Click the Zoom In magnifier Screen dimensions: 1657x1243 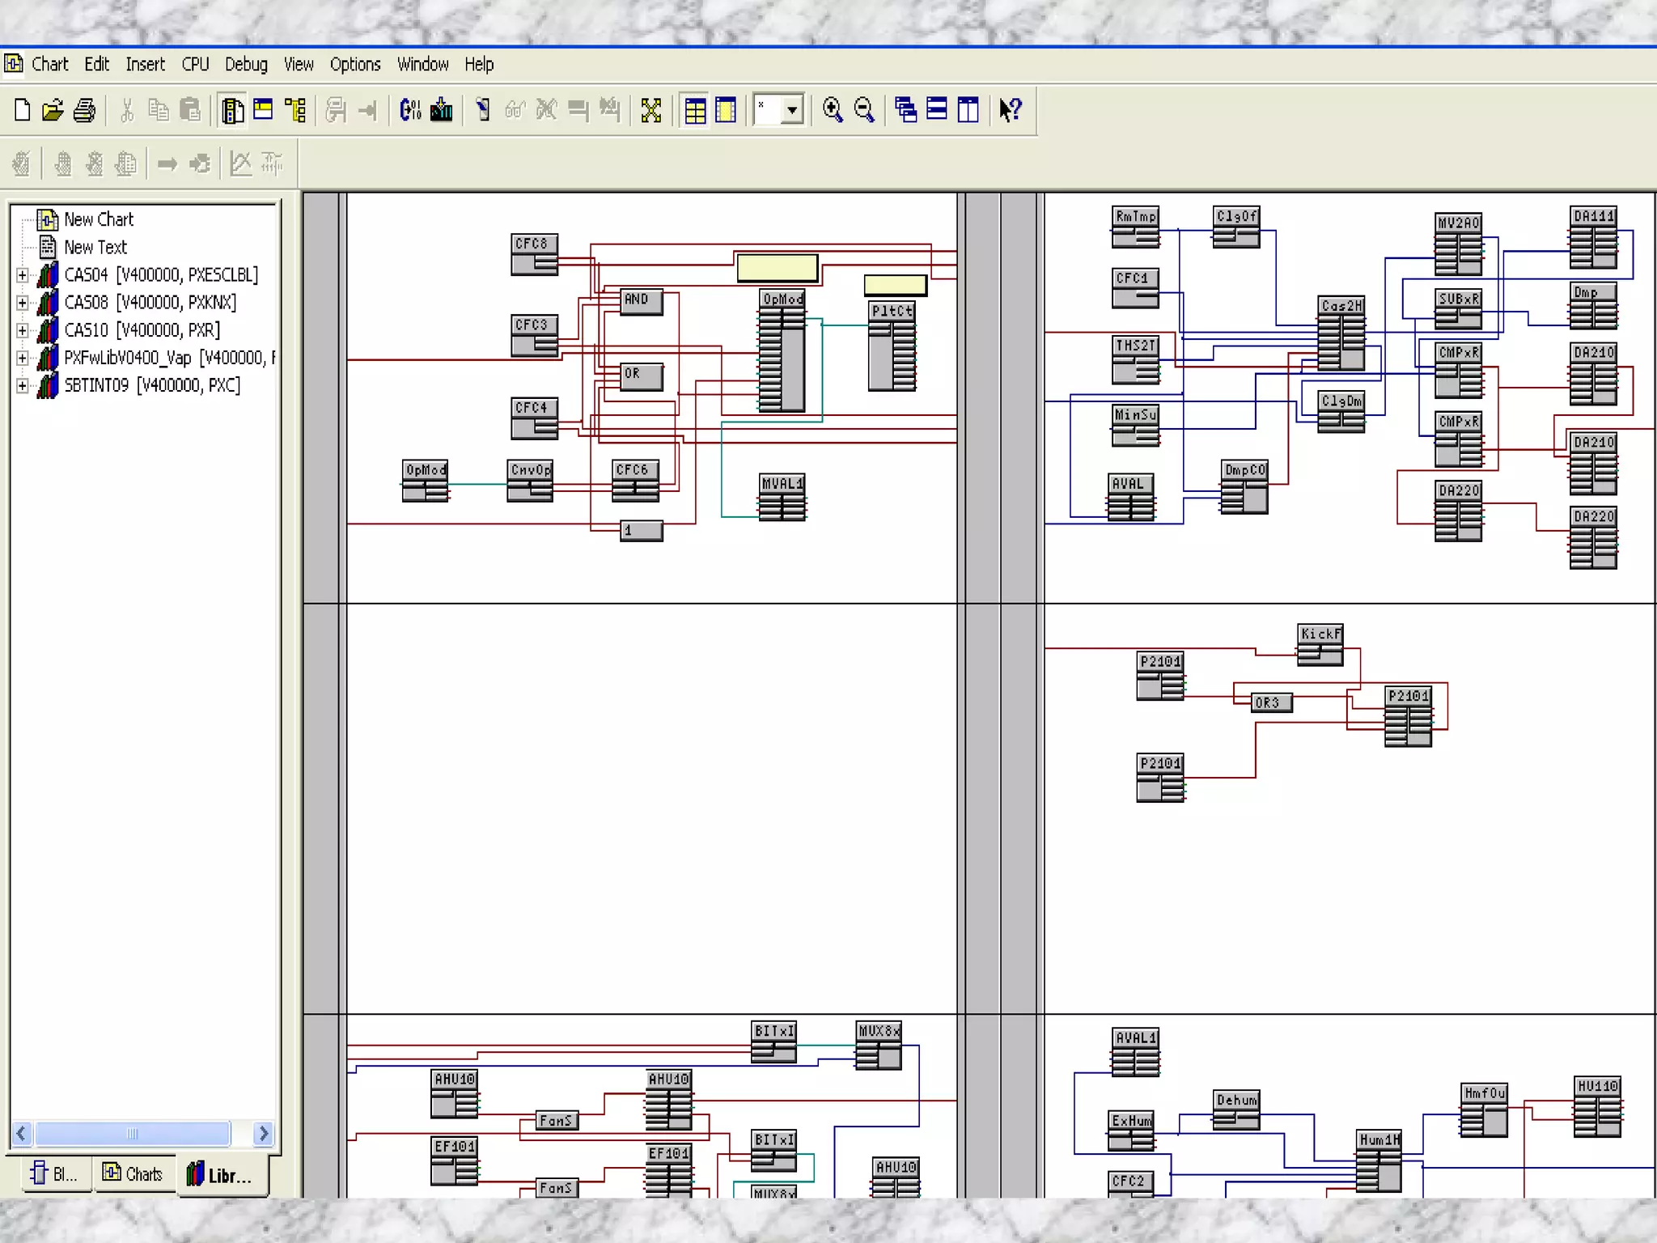(x=832, y=110)
